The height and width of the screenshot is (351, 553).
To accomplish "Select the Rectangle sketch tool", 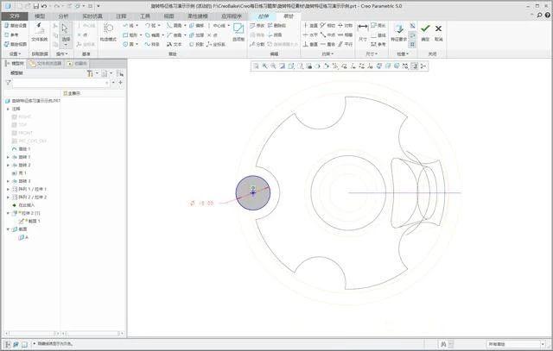I will (130, 35).
